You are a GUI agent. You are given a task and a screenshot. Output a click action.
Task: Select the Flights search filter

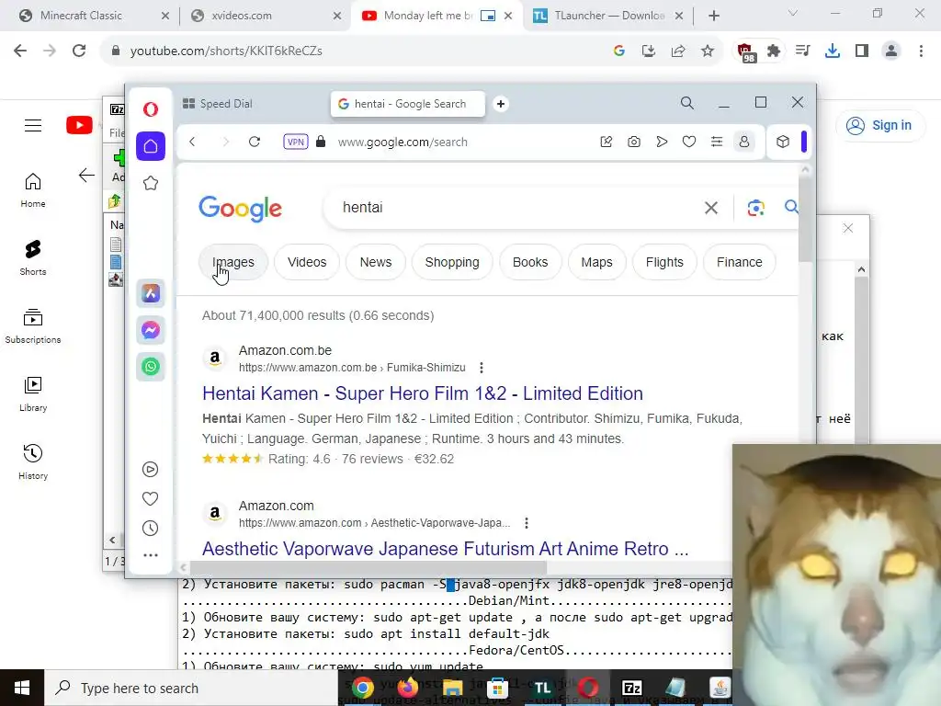664,262
